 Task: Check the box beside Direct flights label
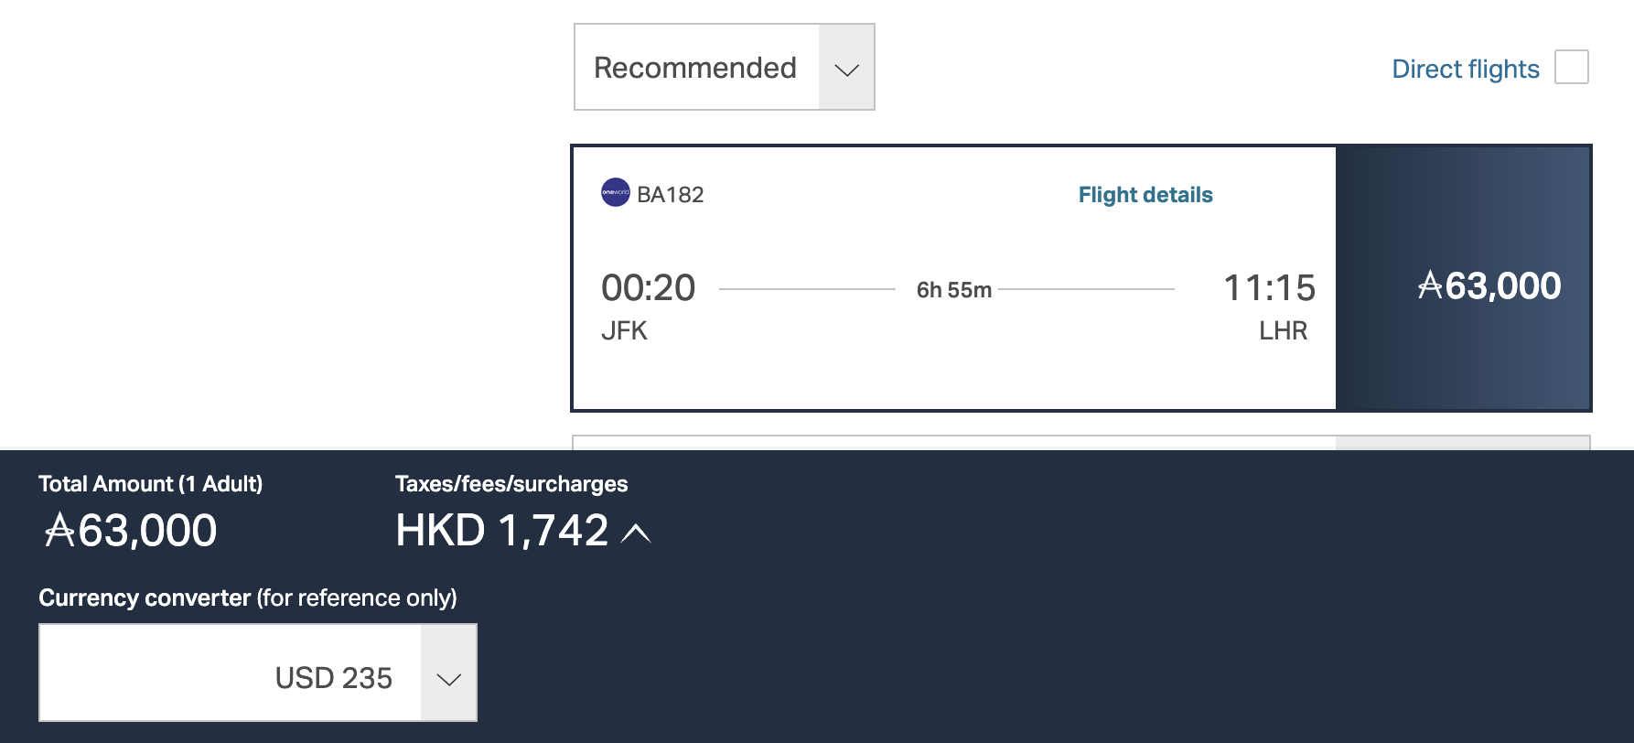pyautogui.click(x=1572, y=67)
